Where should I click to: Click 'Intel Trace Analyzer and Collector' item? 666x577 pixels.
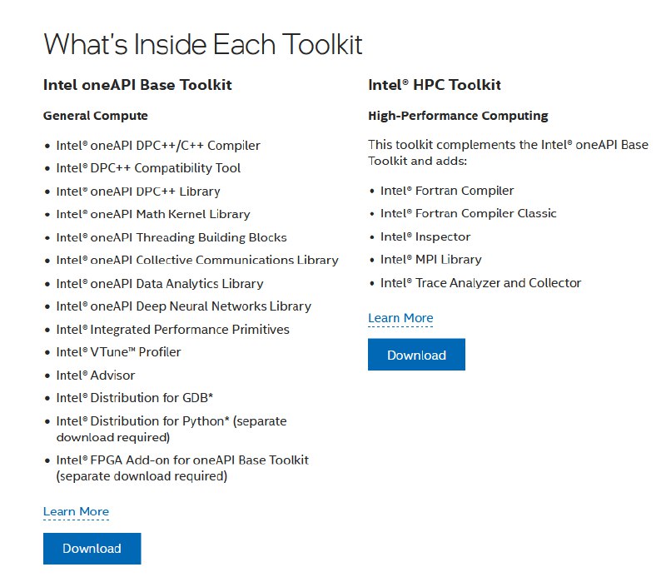pyautogui.click(x=480, y=283)
